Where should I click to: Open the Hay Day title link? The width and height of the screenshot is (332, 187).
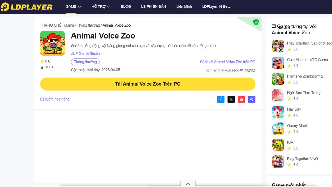(294, 109)
